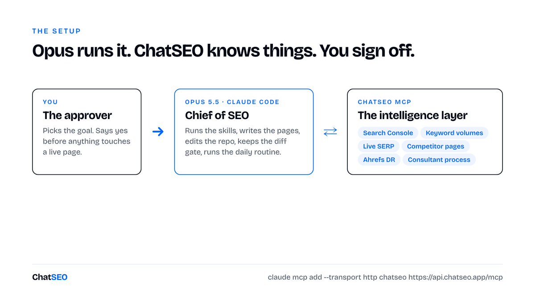Click the Chief of SEO description text
Screen dimensions: 535x301
tap(243, 141)
